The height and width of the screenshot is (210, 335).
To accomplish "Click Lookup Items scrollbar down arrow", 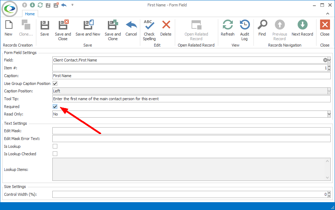I will tap(327, 178).
